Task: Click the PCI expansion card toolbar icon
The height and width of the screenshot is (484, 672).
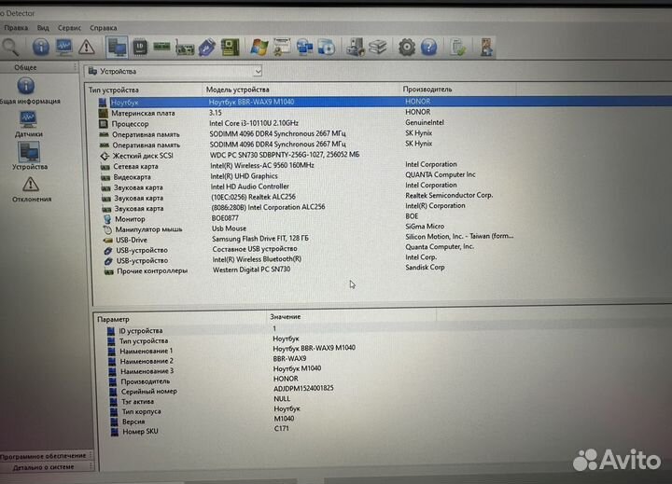Action: click(185, 48)
